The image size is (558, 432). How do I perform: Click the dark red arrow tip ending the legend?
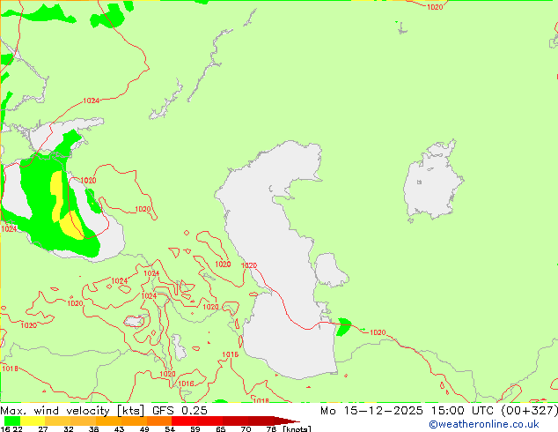coord(286,421)
